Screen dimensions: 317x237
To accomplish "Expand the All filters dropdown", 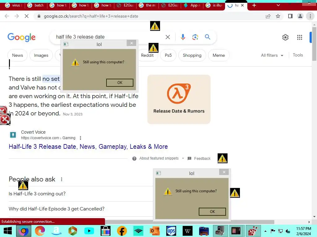I will point(272,55).
